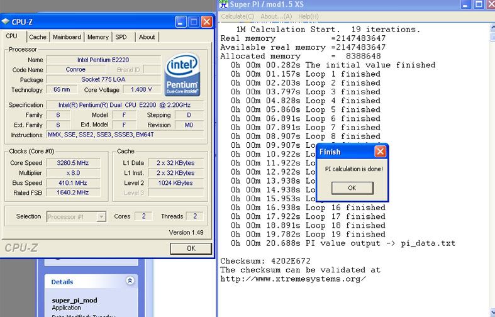Open the Calculate(C) menu

coord(238,16)
